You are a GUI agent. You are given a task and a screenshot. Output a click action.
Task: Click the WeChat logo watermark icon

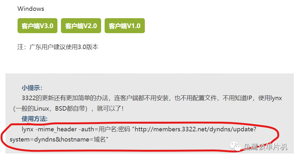(235, 146)
